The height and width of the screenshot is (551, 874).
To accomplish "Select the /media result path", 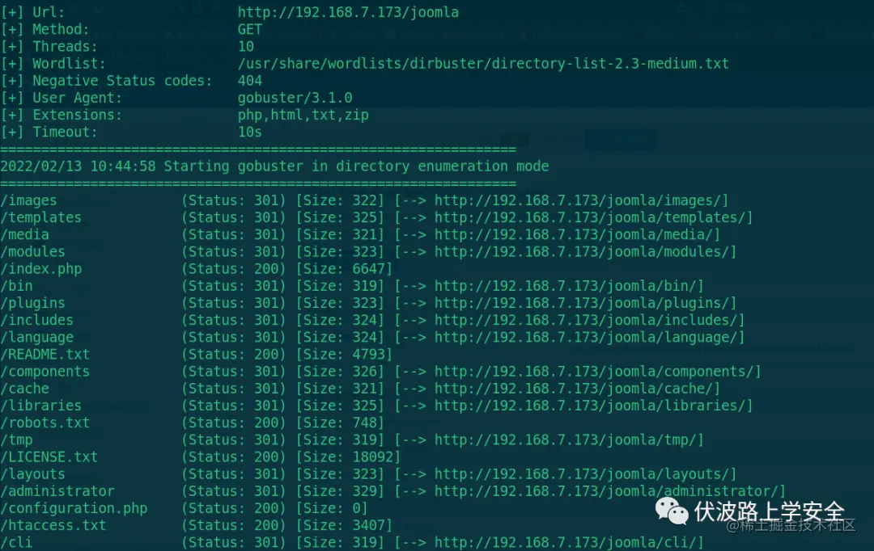I will coord(24,235).
